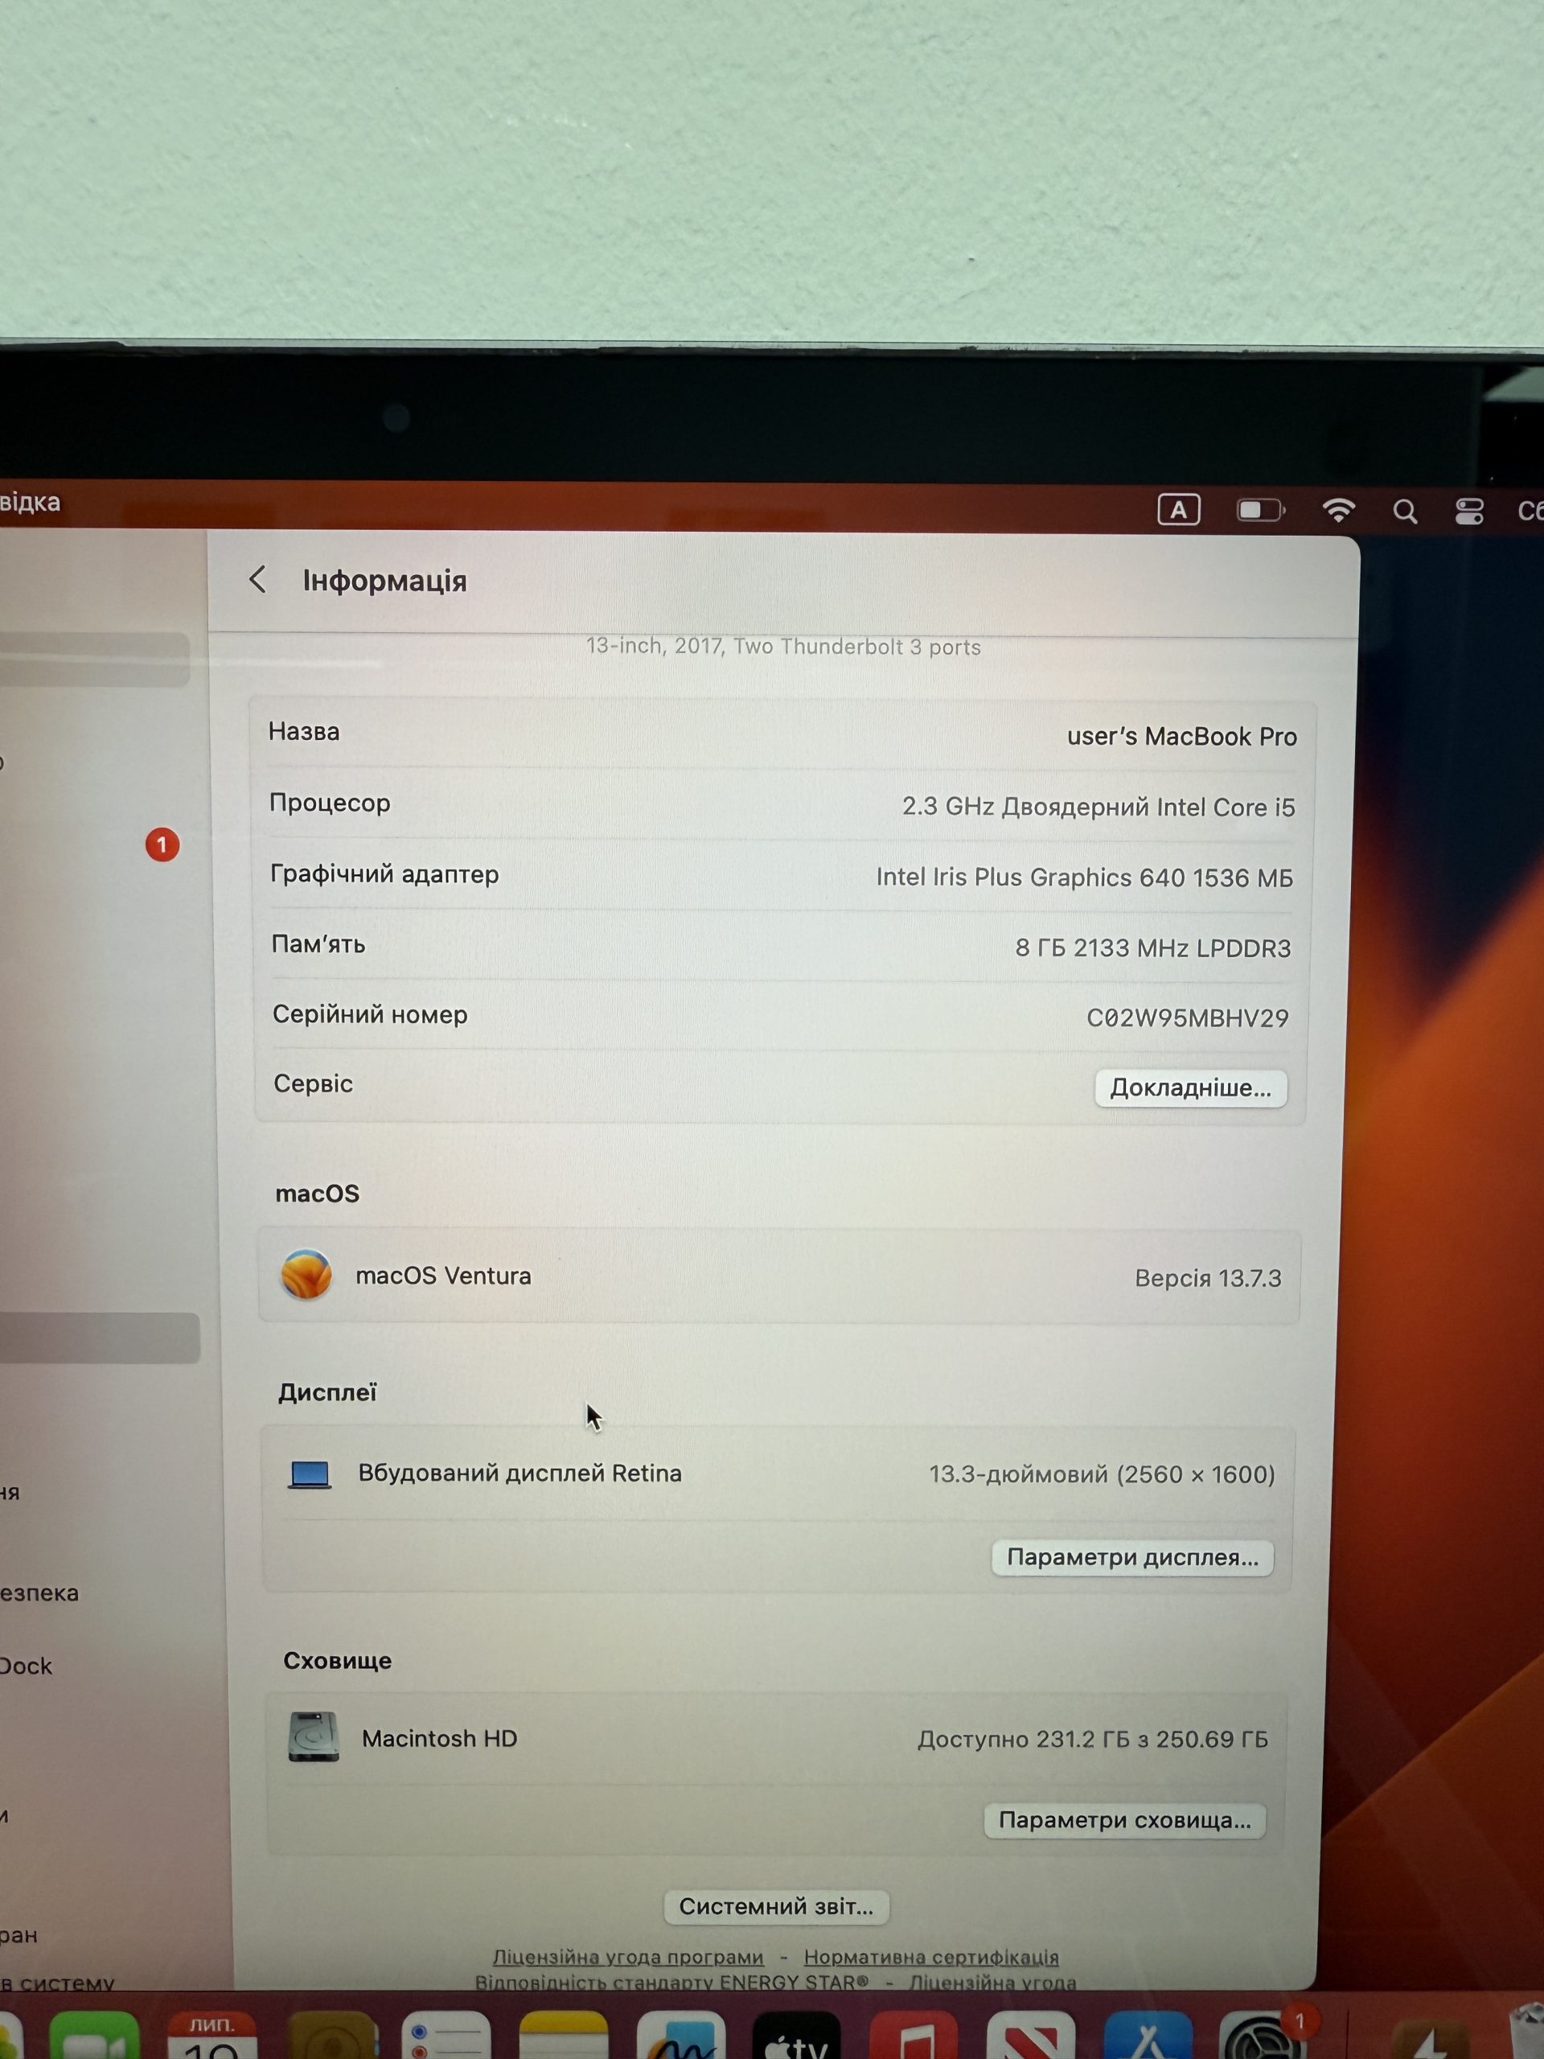Screen dimensions: 1544x2059
Task: Open the keyboard input source indicator A
Action: coord(1178,510)
